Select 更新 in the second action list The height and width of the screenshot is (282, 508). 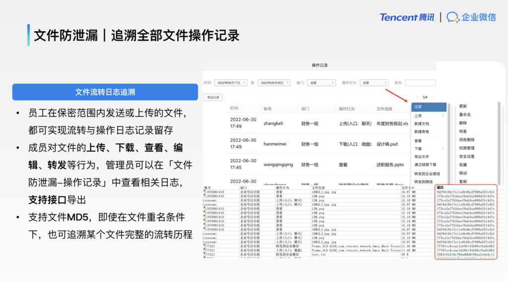[463, 106]
